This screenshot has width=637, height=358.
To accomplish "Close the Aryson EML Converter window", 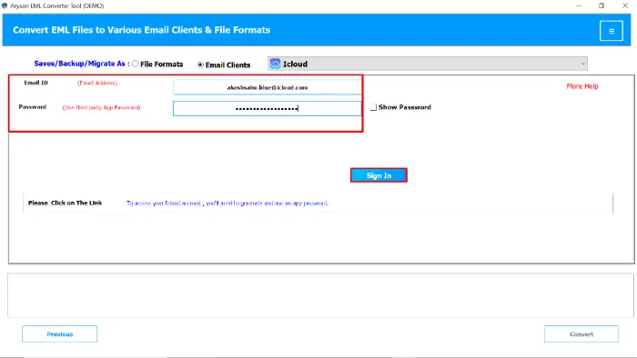I will 625,5.
